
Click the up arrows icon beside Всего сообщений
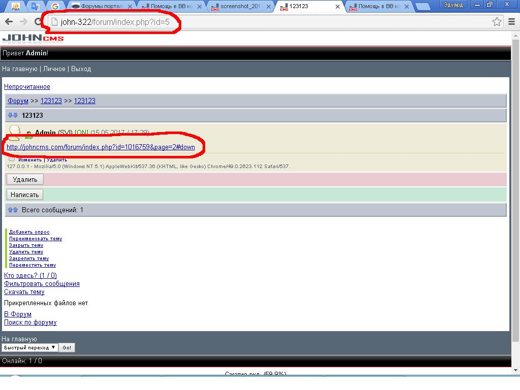(13, 210)
